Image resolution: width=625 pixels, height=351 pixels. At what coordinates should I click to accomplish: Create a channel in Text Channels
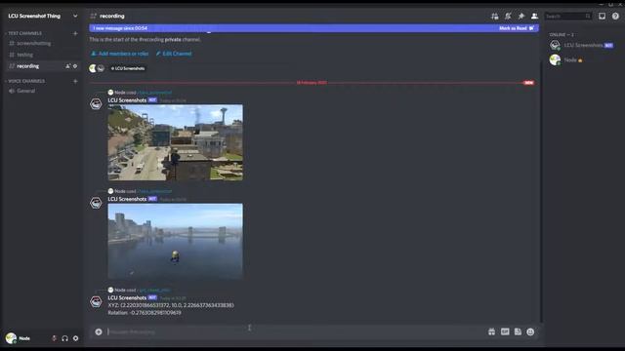[75, 33]
